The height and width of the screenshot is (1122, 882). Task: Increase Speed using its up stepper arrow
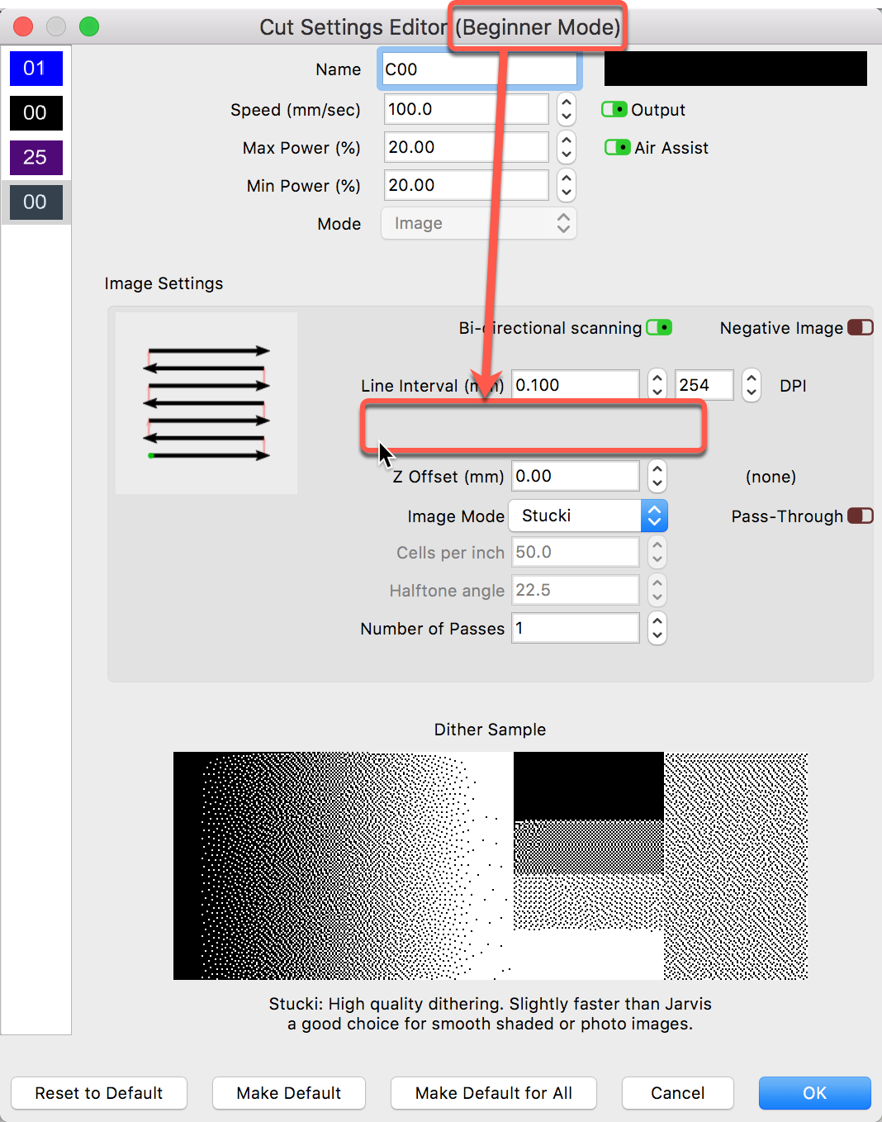pyautogui.click(x=566, y=103)
